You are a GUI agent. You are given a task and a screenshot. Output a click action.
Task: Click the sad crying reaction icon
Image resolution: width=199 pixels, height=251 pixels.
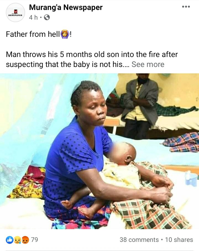(18, 240)
